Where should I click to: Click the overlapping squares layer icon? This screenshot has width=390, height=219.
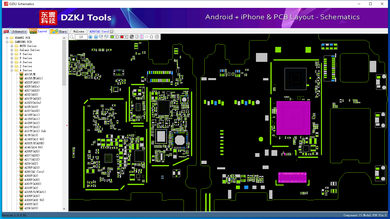[x=132, y=37]
